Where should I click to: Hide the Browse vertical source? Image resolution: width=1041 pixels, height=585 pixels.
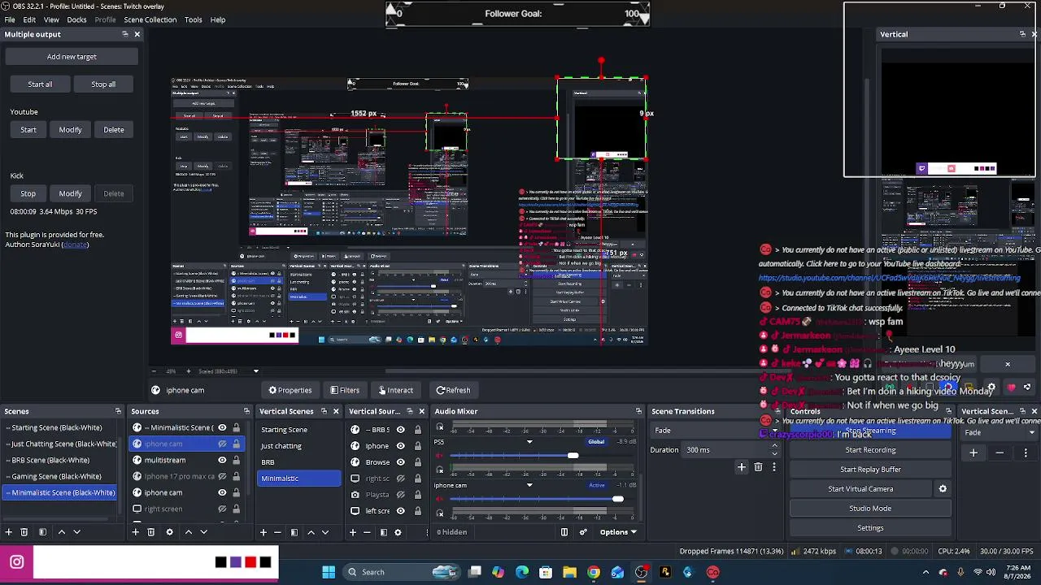(x=400, y=461)
